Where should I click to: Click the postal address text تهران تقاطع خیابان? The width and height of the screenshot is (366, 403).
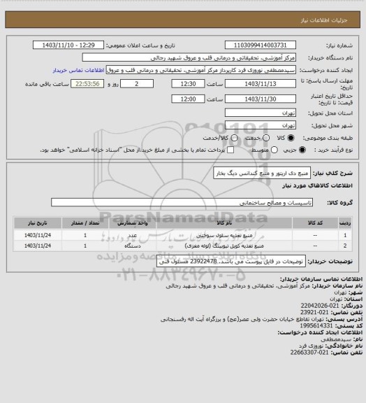242,319
